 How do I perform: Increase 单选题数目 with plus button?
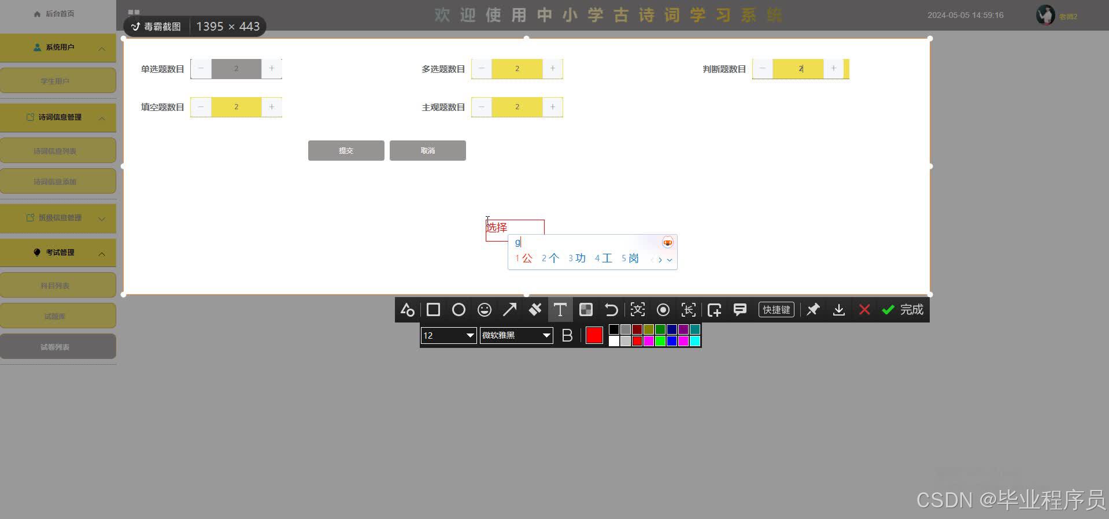click(272, 69)
